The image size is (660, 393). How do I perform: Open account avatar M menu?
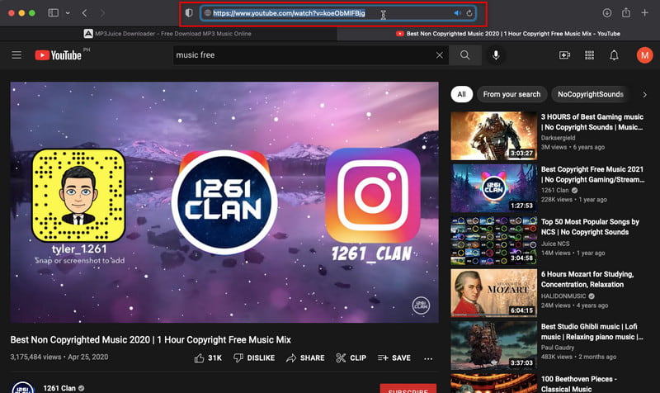pyautogui.click(x=644, y=55)
